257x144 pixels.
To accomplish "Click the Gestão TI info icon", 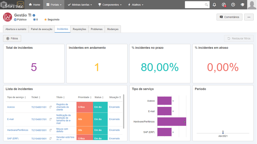I will click(x=34, y=15).
